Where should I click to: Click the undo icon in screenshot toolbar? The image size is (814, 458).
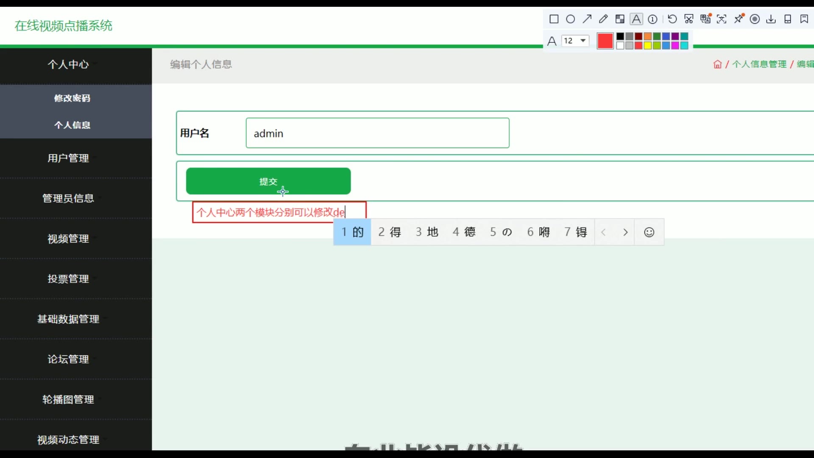(672, 19)
